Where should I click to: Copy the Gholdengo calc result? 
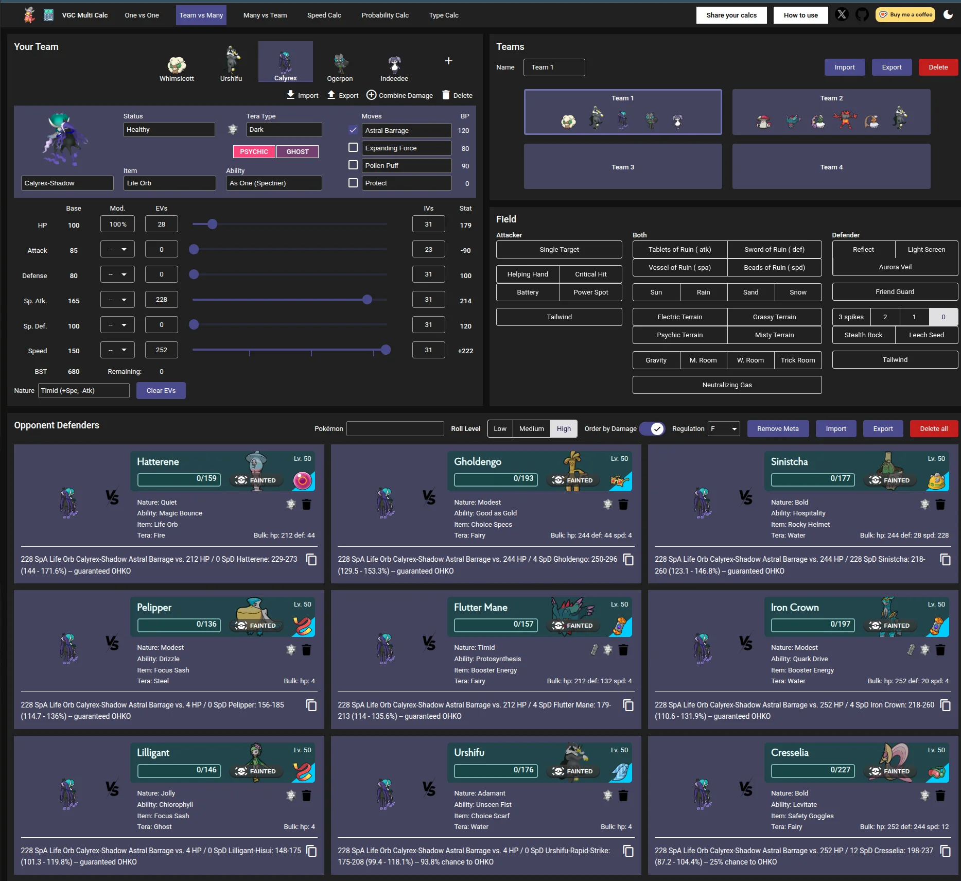click(x=628, y=559)
